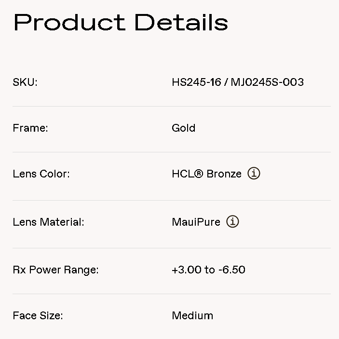Screen dimensions: 339x339
Task: Select the Frame: label
Action: (30, 128)
